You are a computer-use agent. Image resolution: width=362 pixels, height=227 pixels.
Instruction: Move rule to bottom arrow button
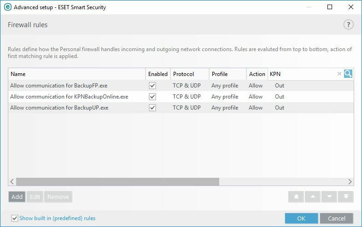[345, 197]
